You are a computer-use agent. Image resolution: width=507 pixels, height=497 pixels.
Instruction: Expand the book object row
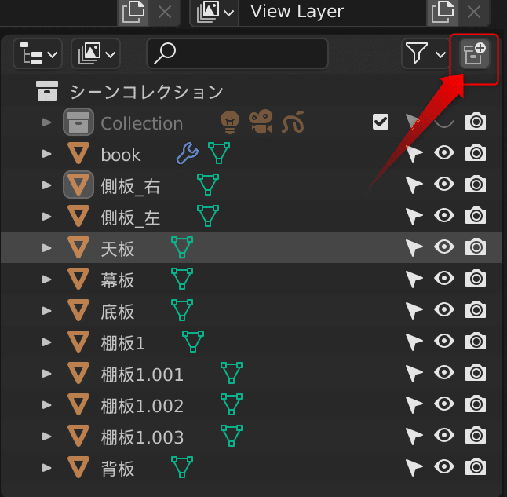coord(47,154)
